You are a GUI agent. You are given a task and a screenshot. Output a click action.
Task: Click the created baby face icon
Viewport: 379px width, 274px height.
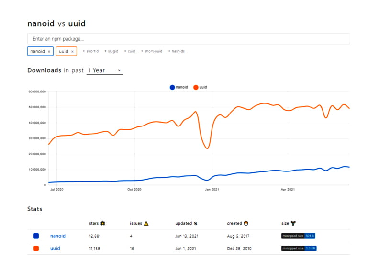[246, 223]
